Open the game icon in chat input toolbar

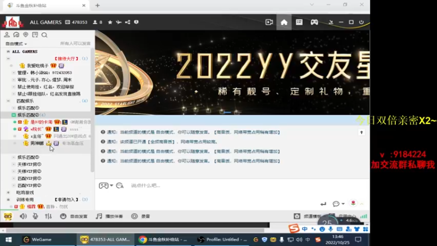click(103, 185)
